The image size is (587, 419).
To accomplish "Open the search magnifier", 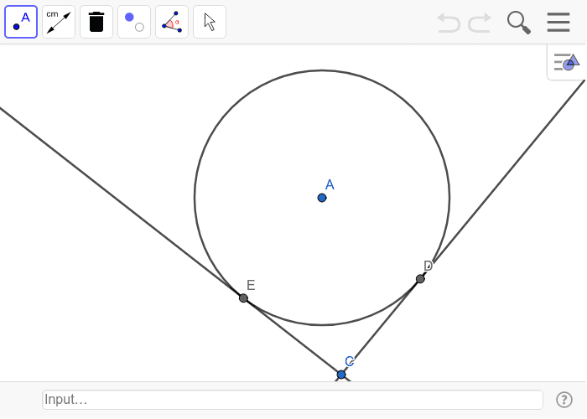I will tap(519, 23).
